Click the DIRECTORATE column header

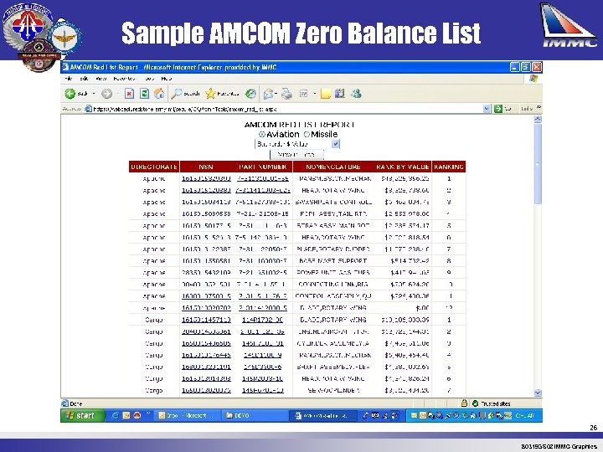154,167
